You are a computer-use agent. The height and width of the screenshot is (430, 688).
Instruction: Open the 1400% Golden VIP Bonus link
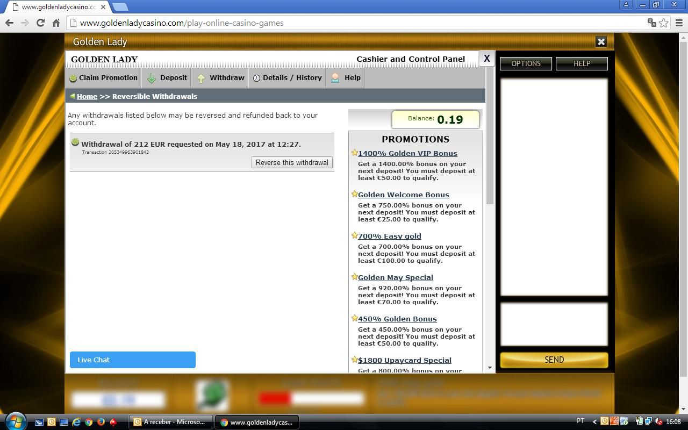point(407,153)
